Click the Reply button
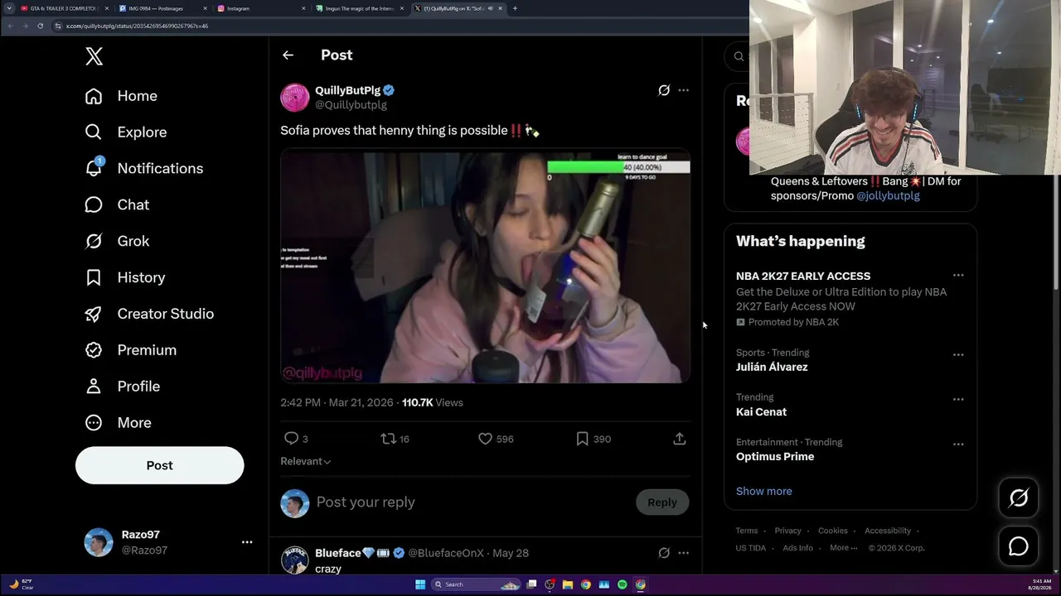Screen dimensions: 1061x596 (662, 502)
